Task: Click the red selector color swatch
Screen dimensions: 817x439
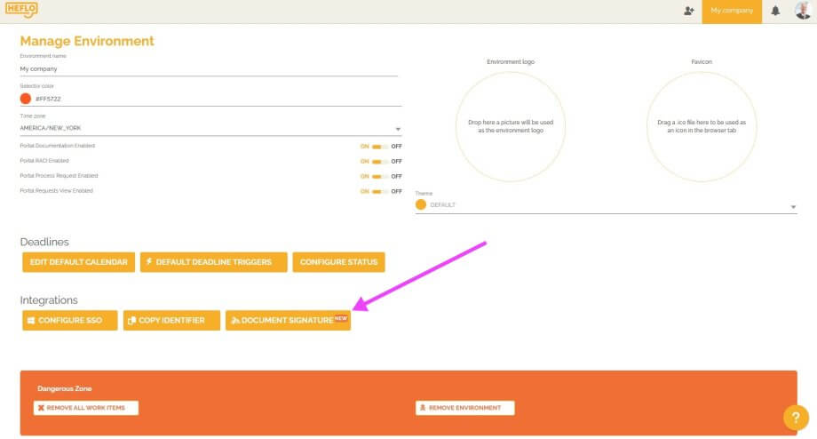Action: point(26,99)
